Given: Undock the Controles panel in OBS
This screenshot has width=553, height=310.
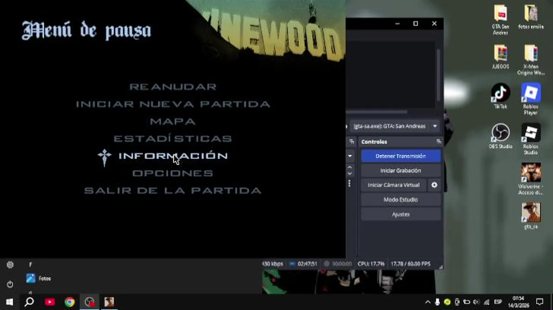Looking at the screenshot, I should click(x=438, y=142).
